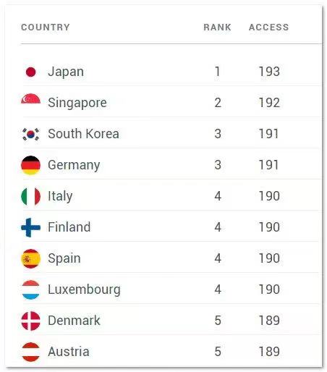327x372 pixels.
Task: Click the Denmark flag icon
Action: pos(30,321)
